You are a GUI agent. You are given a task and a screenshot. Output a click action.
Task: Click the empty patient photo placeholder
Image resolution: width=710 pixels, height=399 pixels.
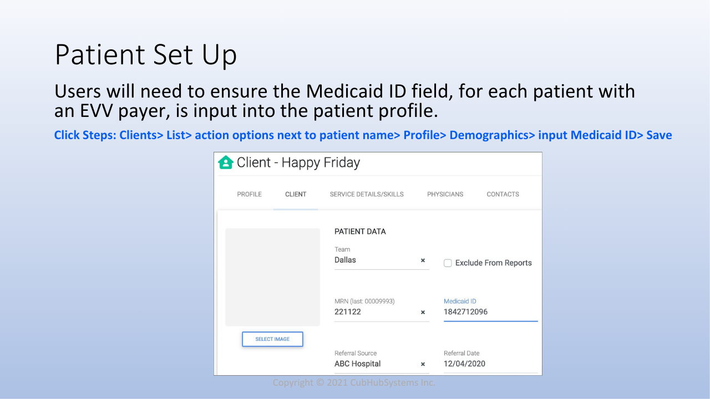[x=272, y=277]
